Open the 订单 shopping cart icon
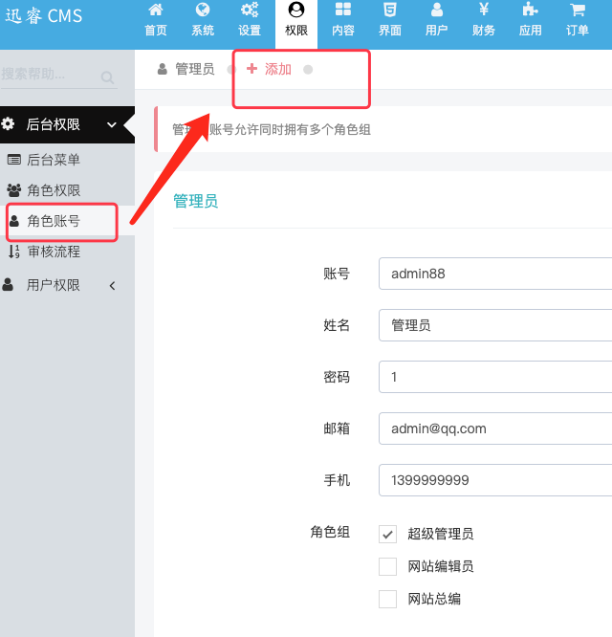The height and width of the screenshot is (637, 612). click(577, 10)
